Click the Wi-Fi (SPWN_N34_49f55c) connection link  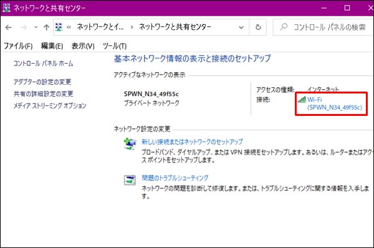[334, 103]
